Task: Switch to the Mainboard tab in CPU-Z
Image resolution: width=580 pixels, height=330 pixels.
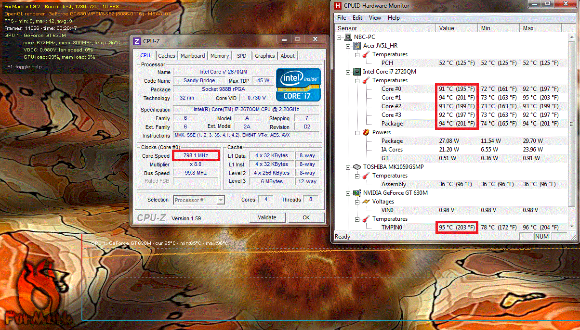Action: point(193,56)
